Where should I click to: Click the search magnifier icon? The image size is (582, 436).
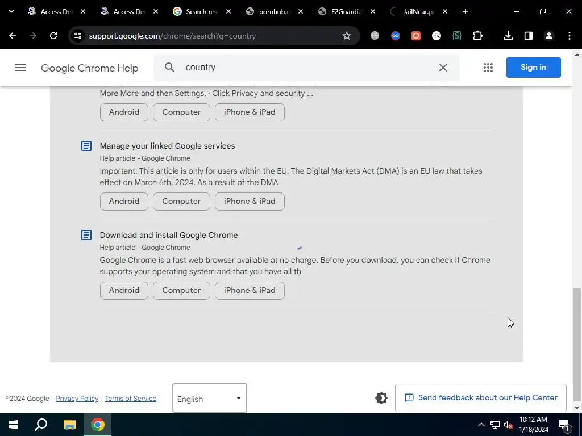tap(169, 68)
